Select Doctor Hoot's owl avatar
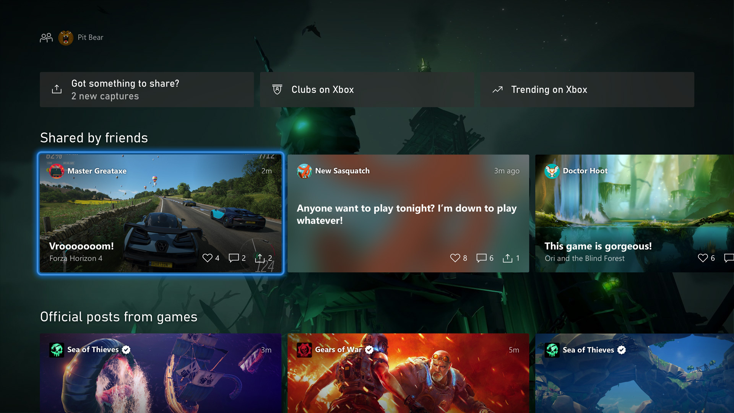Viewport: 734px width, 413px height. click(x=552, y=171)
